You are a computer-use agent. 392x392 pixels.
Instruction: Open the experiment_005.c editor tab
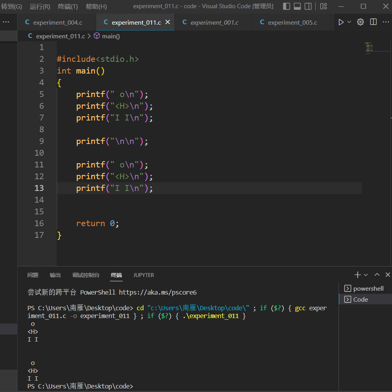pyautogui.click(x=292, y=23)
